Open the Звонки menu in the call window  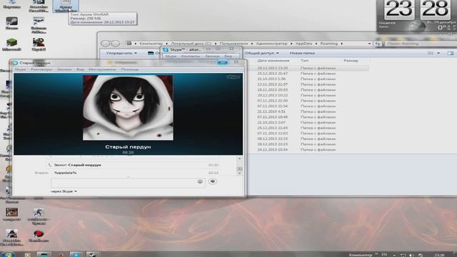click(x=64, y=69)
